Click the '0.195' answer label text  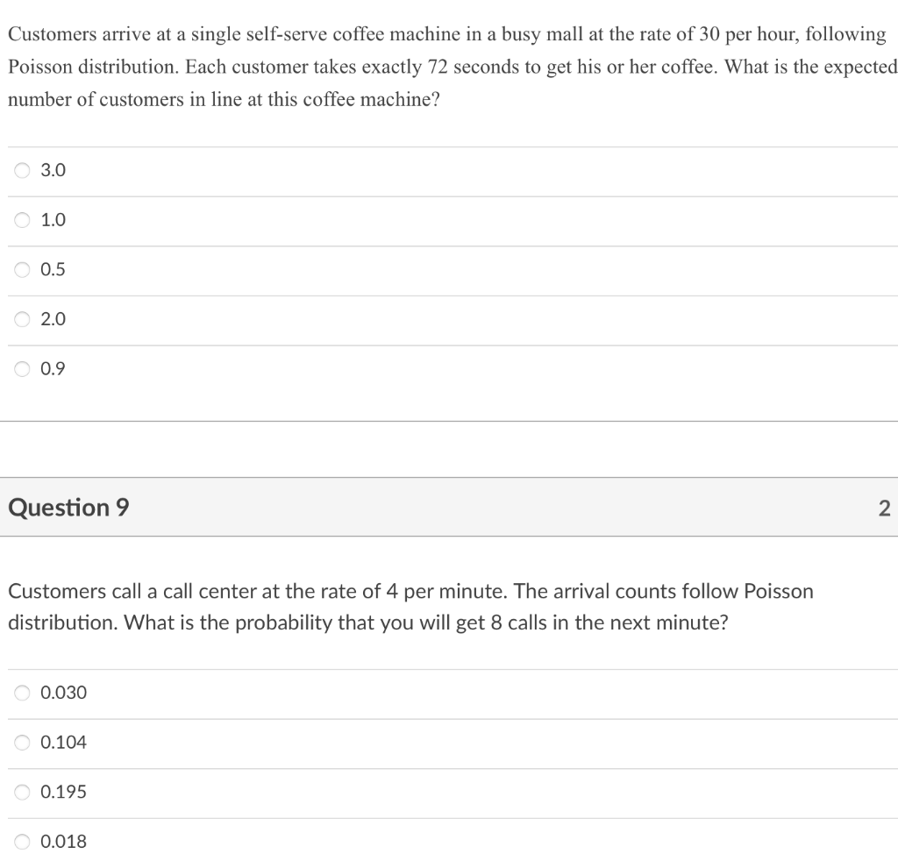(x=63, y=793)
